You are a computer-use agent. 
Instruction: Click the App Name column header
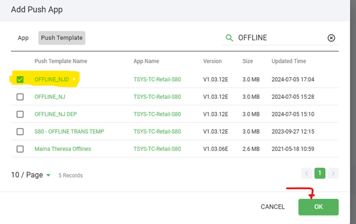point(146,61)
